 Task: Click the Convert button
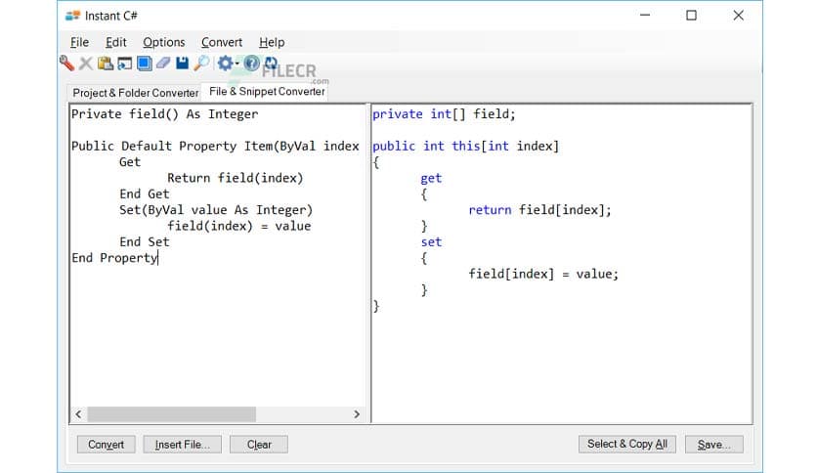click(106, 445)
